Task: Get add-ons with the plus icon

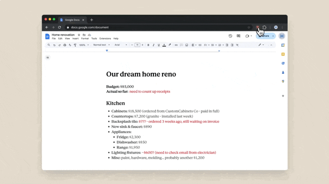Action: click(283, 96)
